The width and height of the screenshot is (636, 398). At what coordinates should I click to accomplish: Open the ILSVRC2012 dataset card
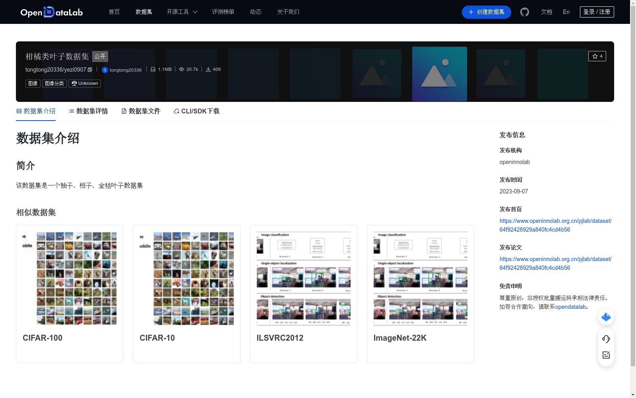tap(304, 294)
